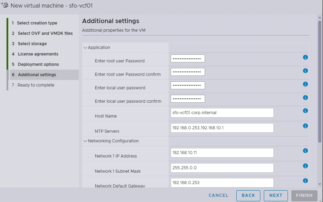Click the vertical scrollbar down arrow
Viewport: 323px width, 202px height.
320,184
